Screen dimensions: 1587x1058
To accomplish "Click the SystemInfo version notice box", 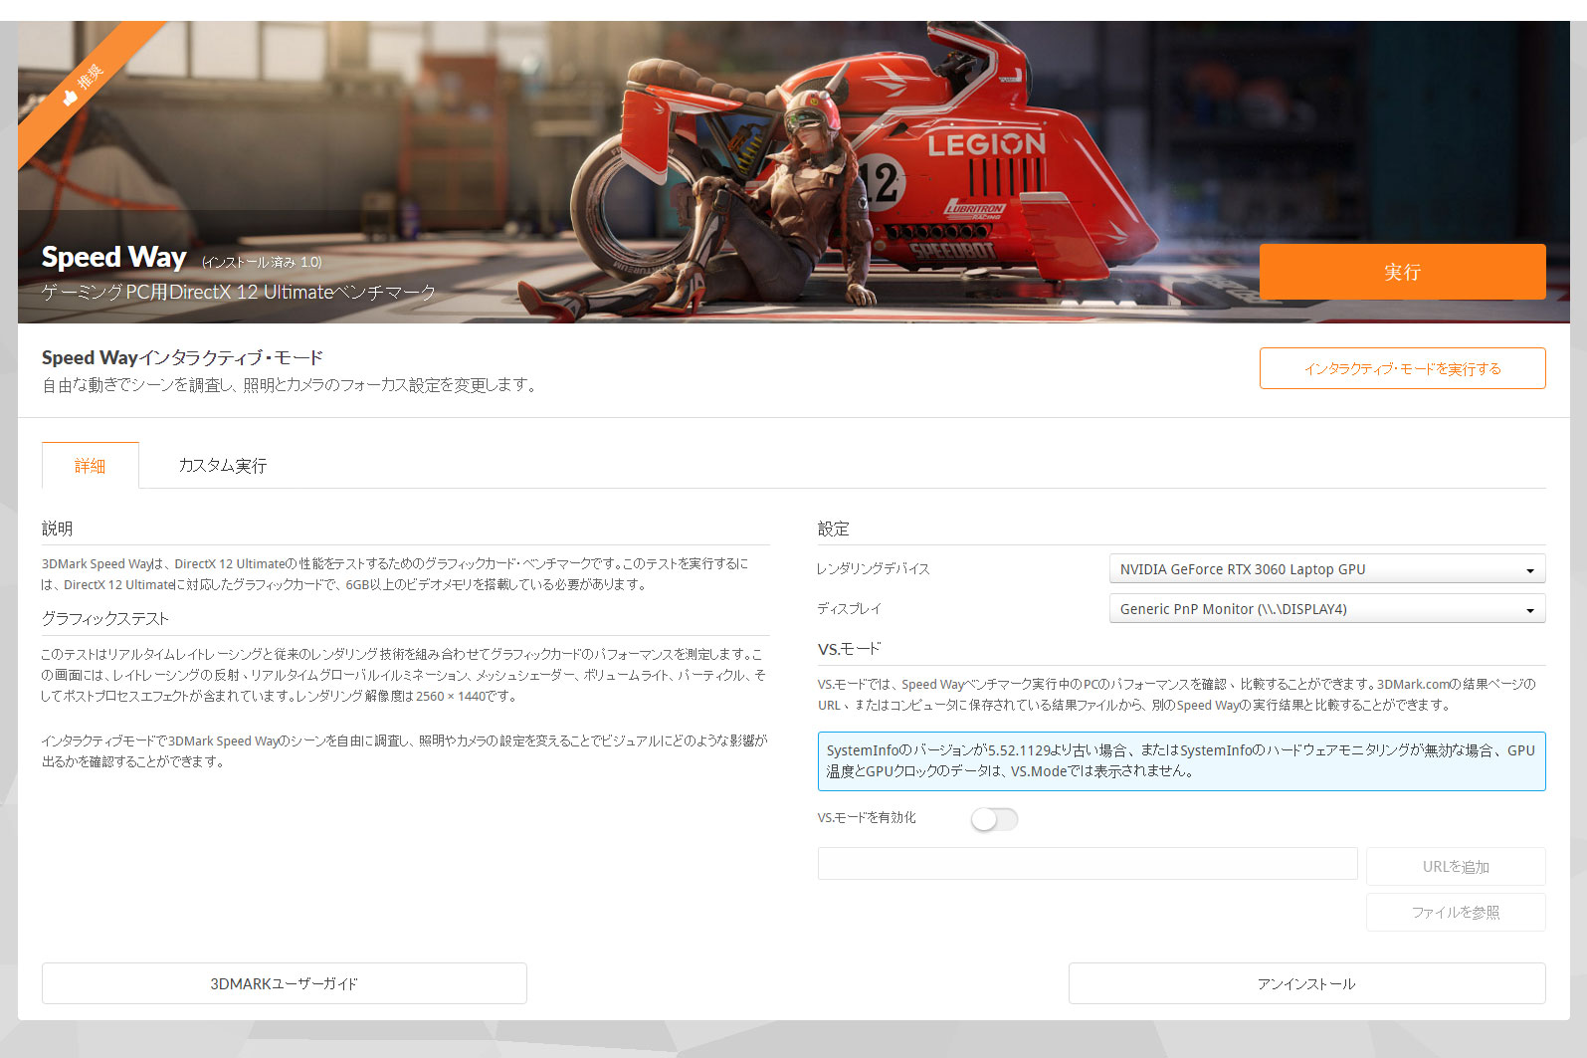I will (1182, 761).
